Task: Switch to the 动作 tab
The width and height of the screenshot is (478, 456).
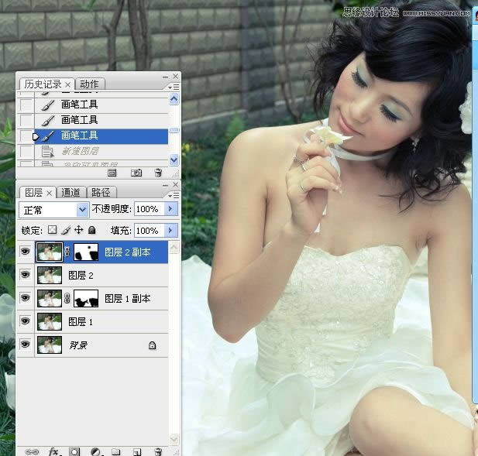Action: tap(90, 84)
